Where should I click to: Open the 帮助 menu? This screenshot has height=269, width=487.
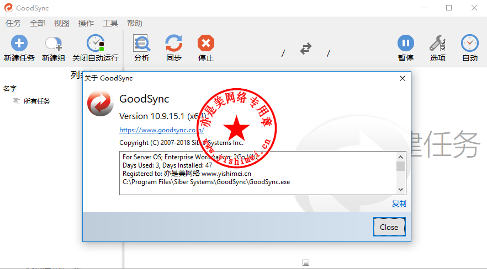tap(135, 23)
